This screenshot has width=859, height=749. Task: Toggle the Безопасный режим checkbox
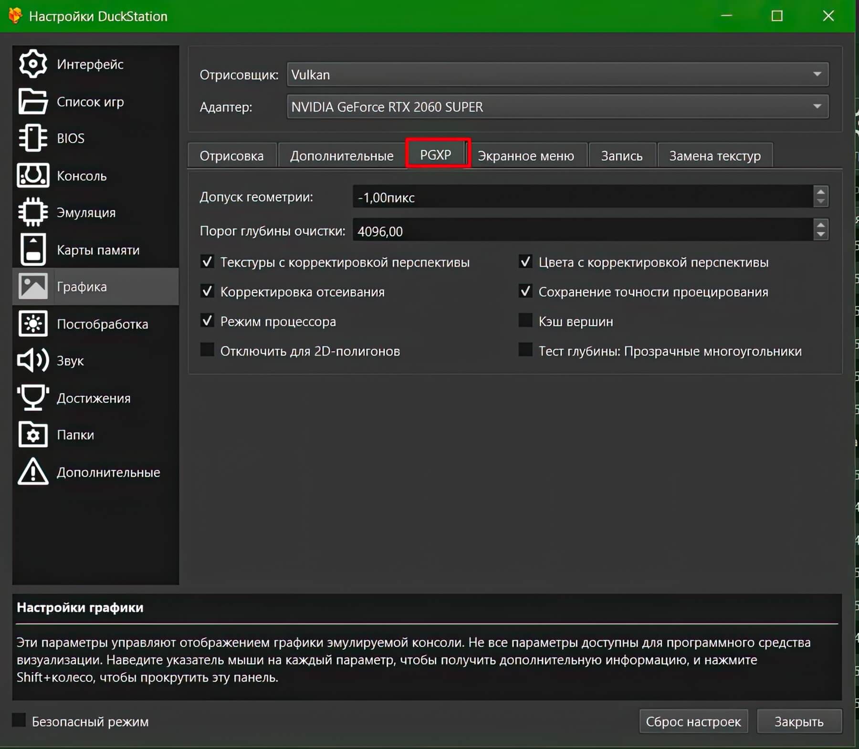(19, 720)
